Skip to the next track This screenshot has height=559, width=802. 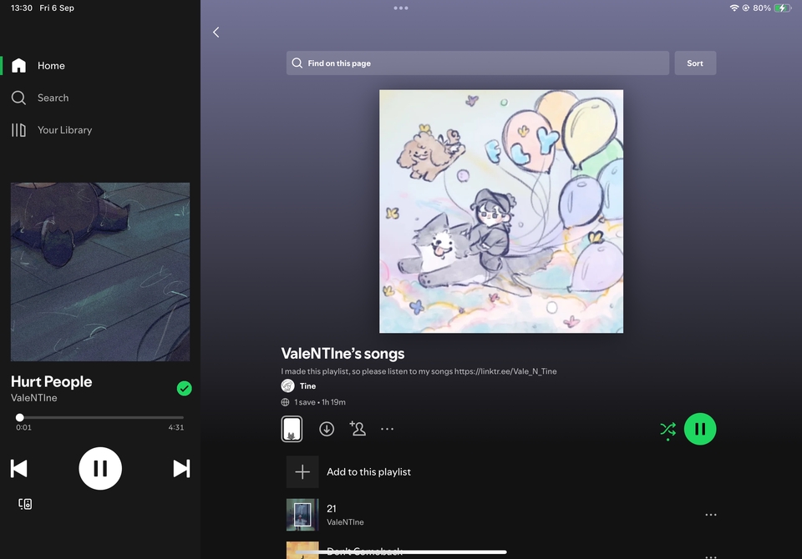click(x=181, y=469)
